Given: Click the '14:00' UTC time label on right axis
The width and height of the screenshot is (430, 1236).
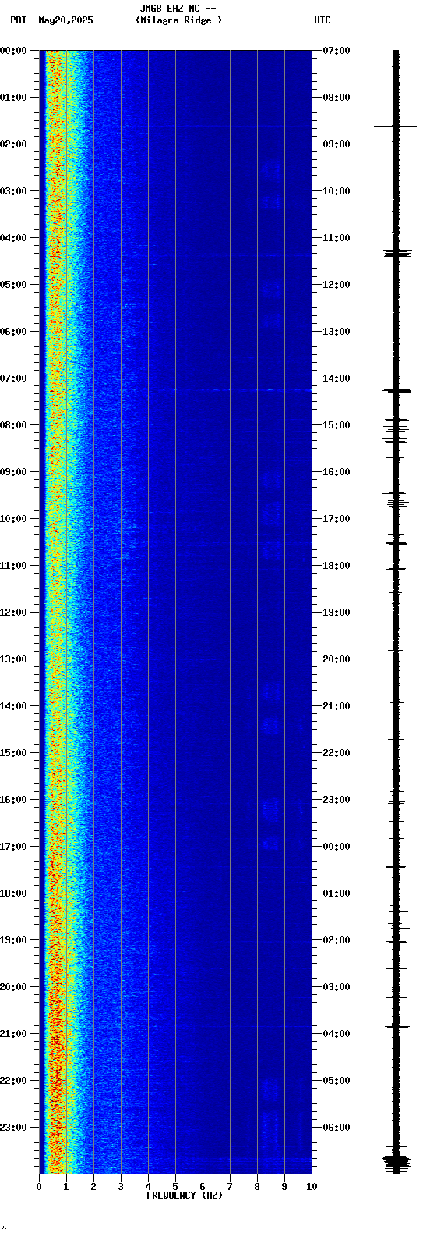Looking at the screenshot, I should click(x=337, y=378).
